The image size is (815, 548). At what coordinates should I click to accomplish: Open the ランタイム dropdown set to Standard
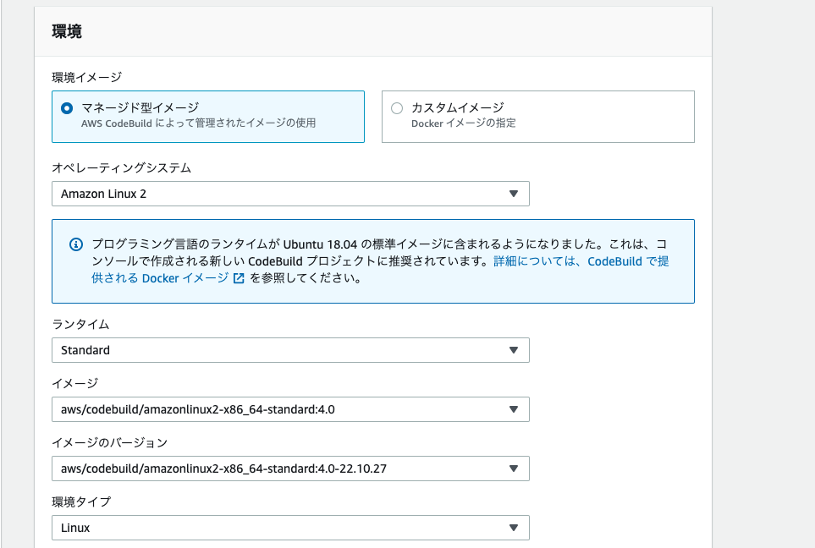288,350
